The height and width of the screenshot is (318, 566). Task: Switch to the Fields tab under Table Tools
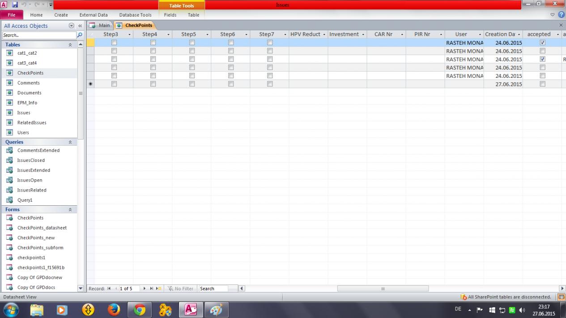point(170,15)
